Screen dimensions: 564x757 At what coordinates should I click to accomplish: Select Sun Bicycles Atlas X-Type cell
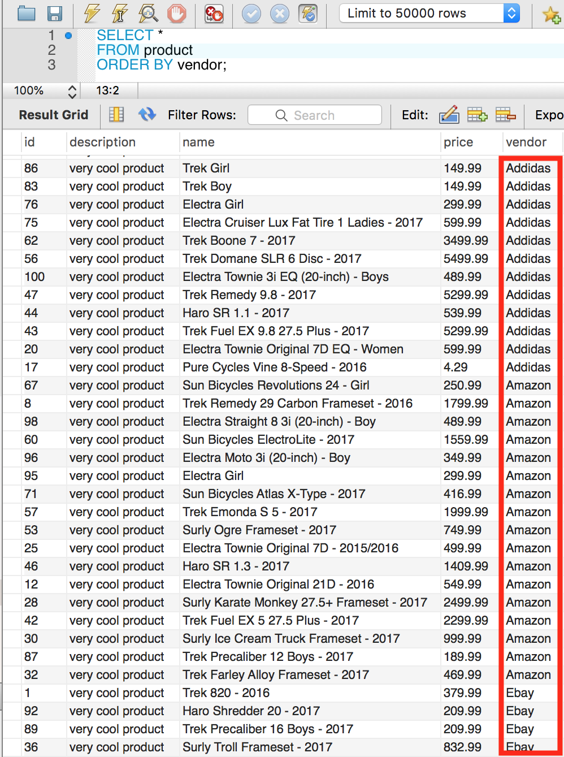pos(310,494)
